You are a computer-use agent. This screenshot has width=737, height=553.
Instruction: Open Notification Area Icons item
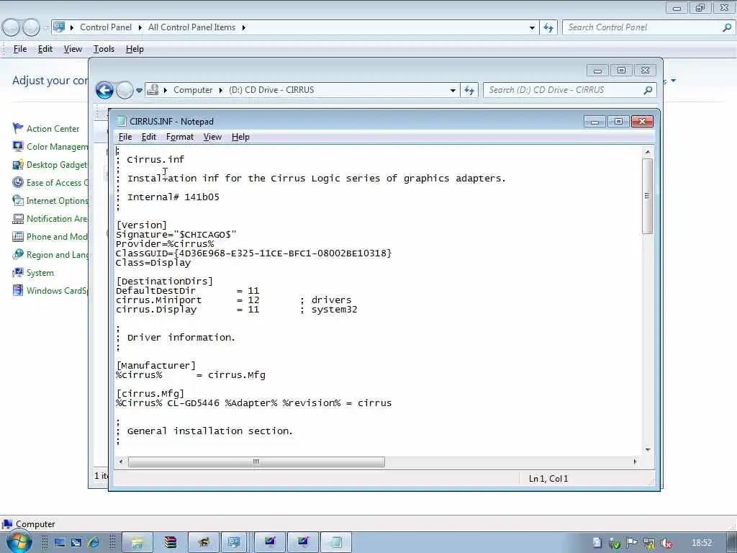pyautogui.click(x=50, y=219)
